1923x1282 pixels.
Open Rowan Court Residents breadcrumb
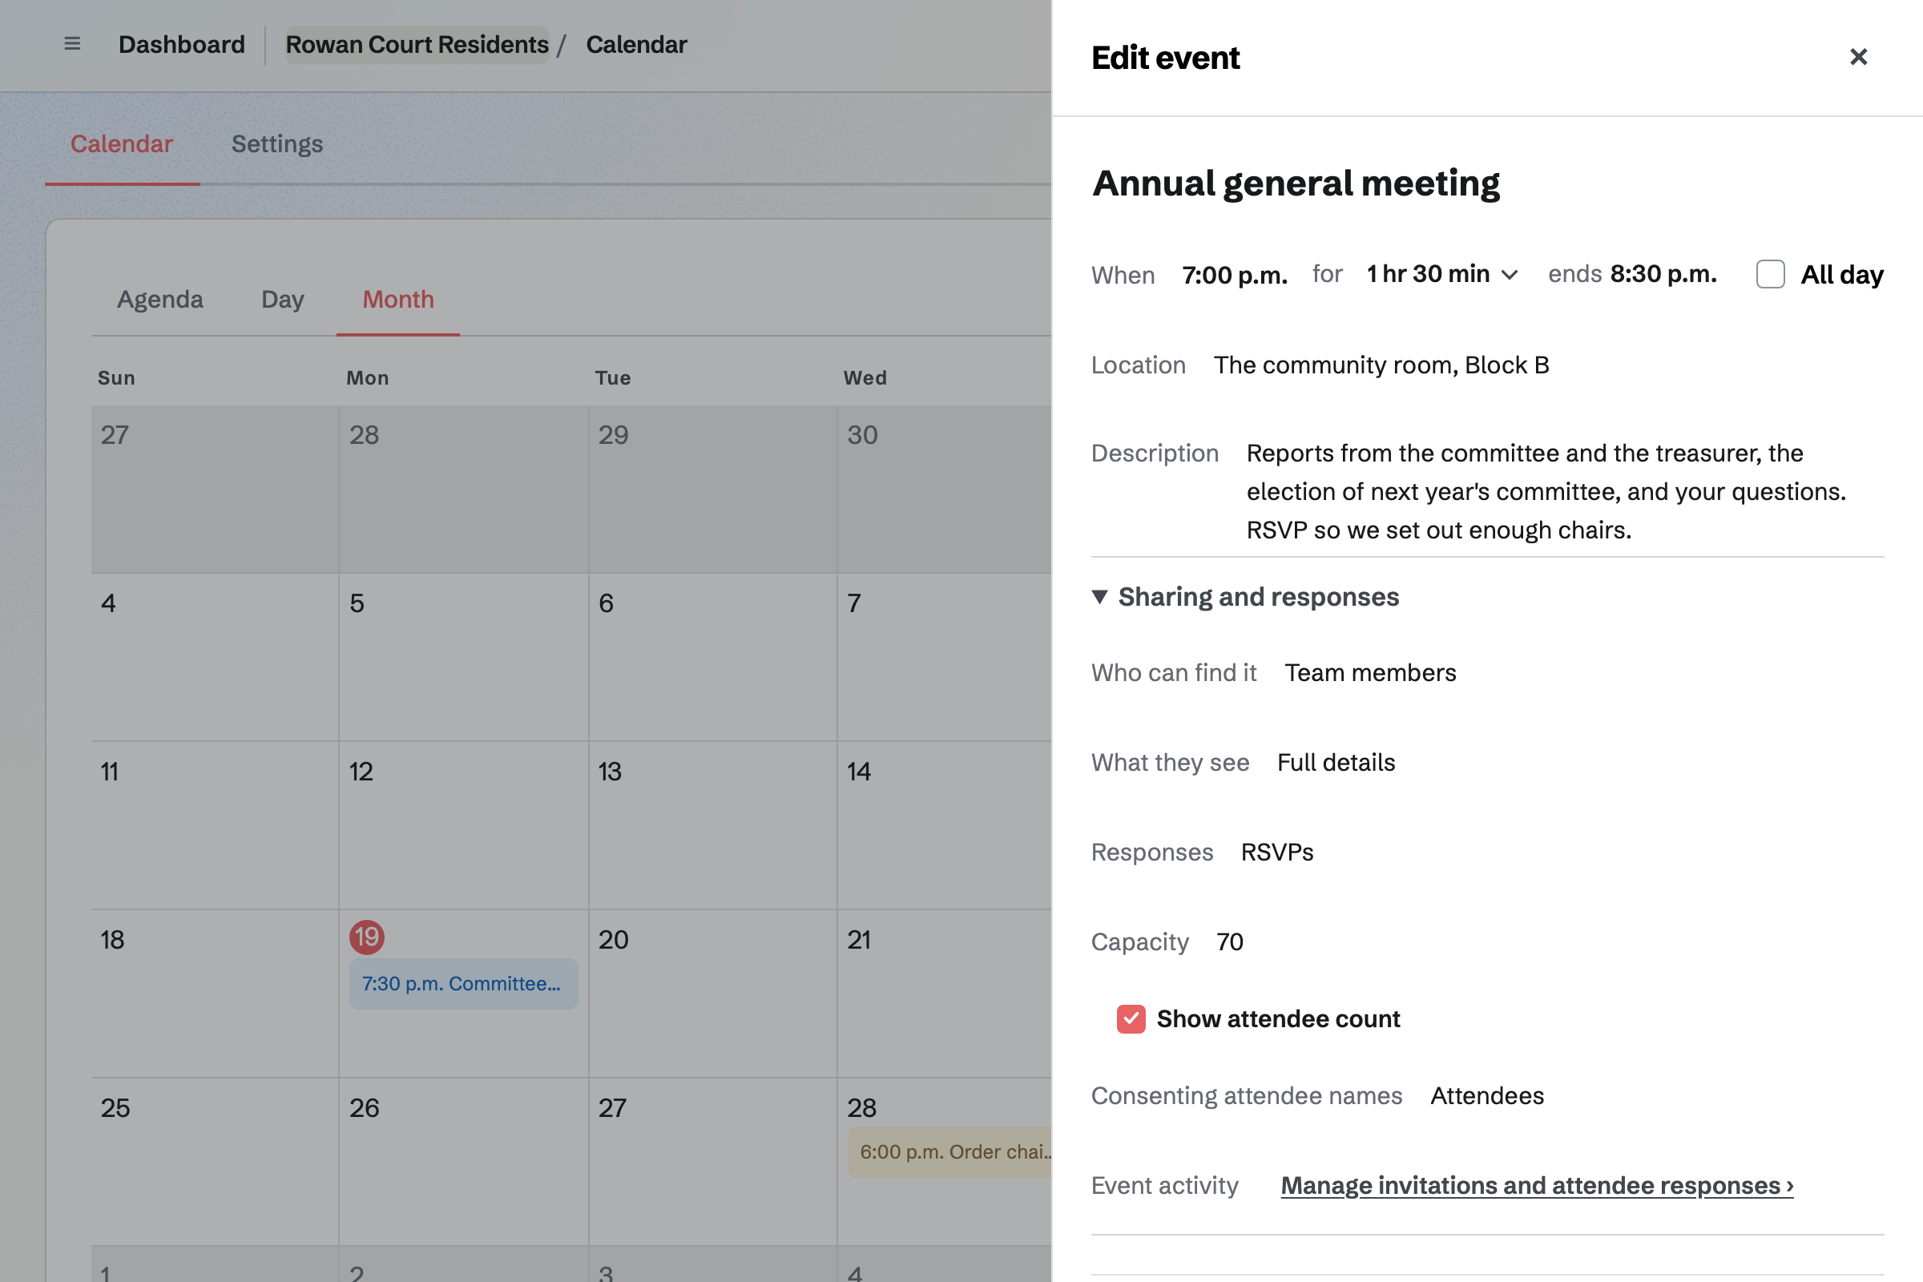pos(417,44)
